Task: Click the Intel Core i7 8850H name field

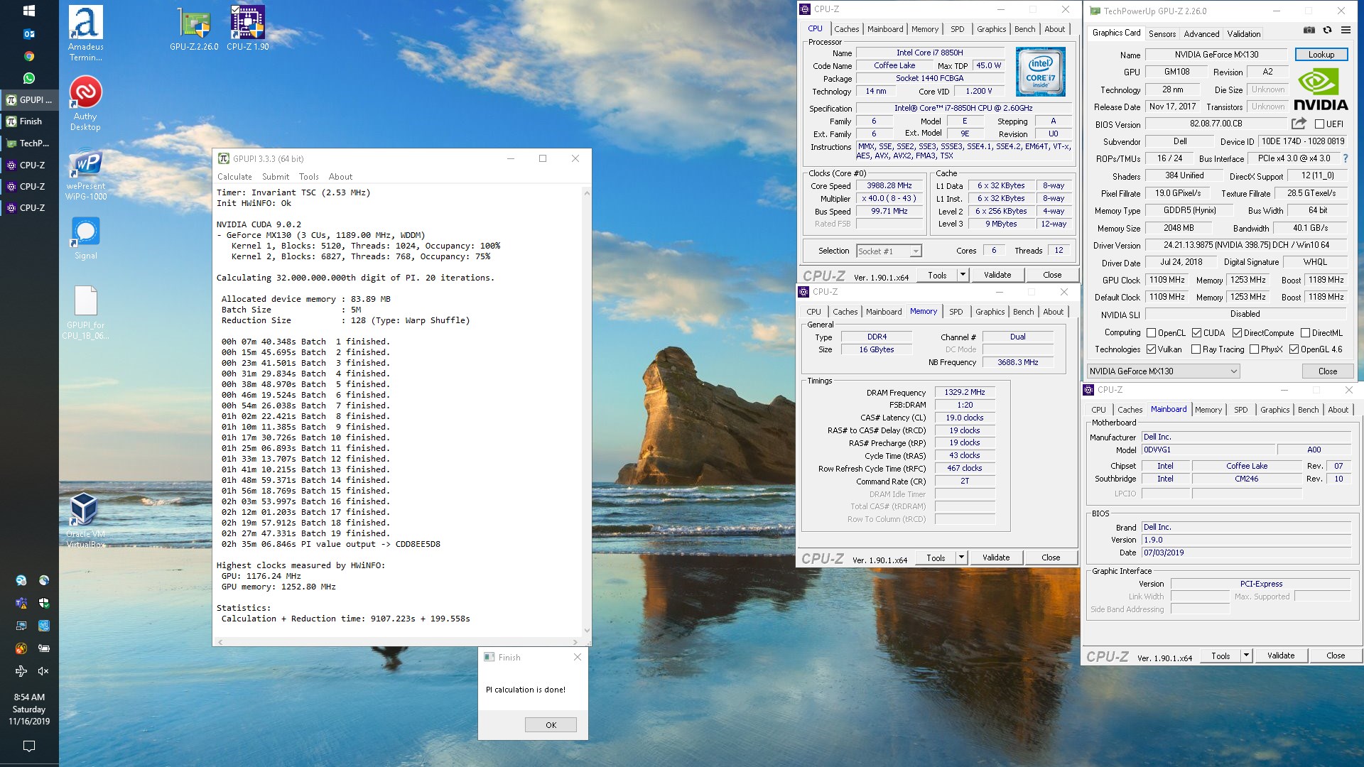Action: (929, 53)
